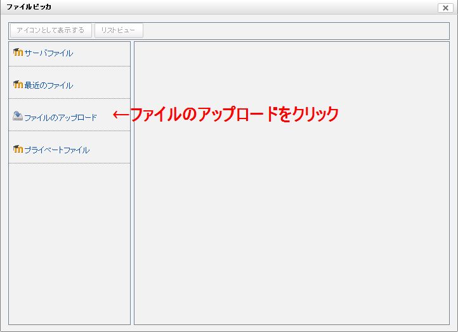
Task: Switch to アイコンとして表示する view
Action: (x=51, y=30)
